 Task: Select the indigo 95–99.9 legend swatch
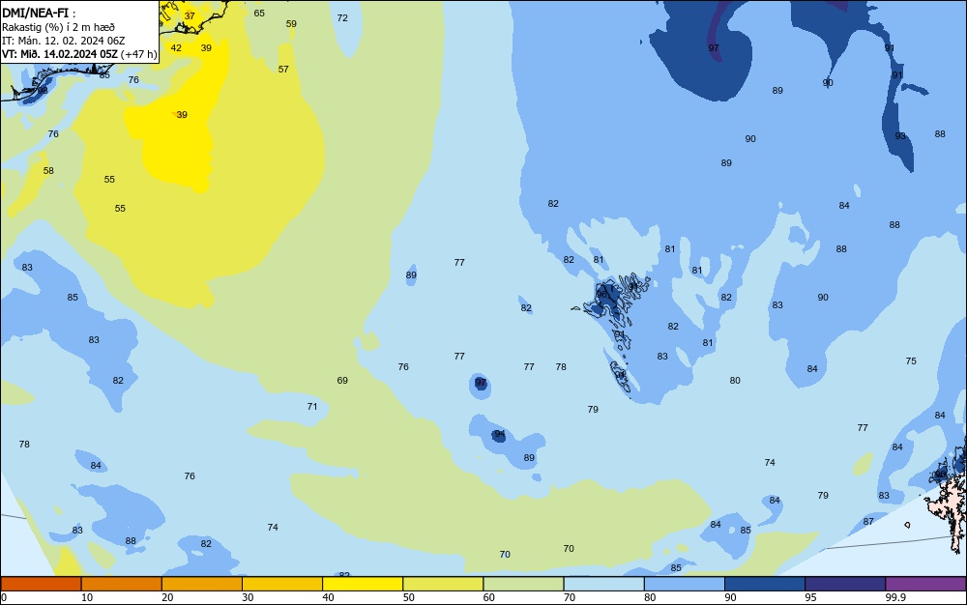coord(845,584)
